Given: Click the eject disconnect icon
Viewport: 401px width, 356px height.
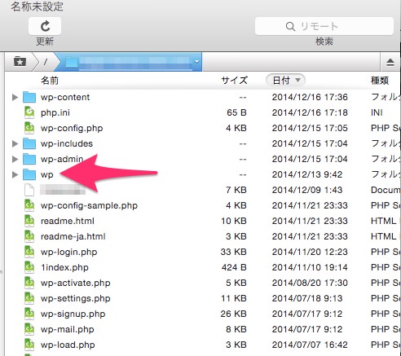Looking at the screenshot, I should [x=390, y=62].
